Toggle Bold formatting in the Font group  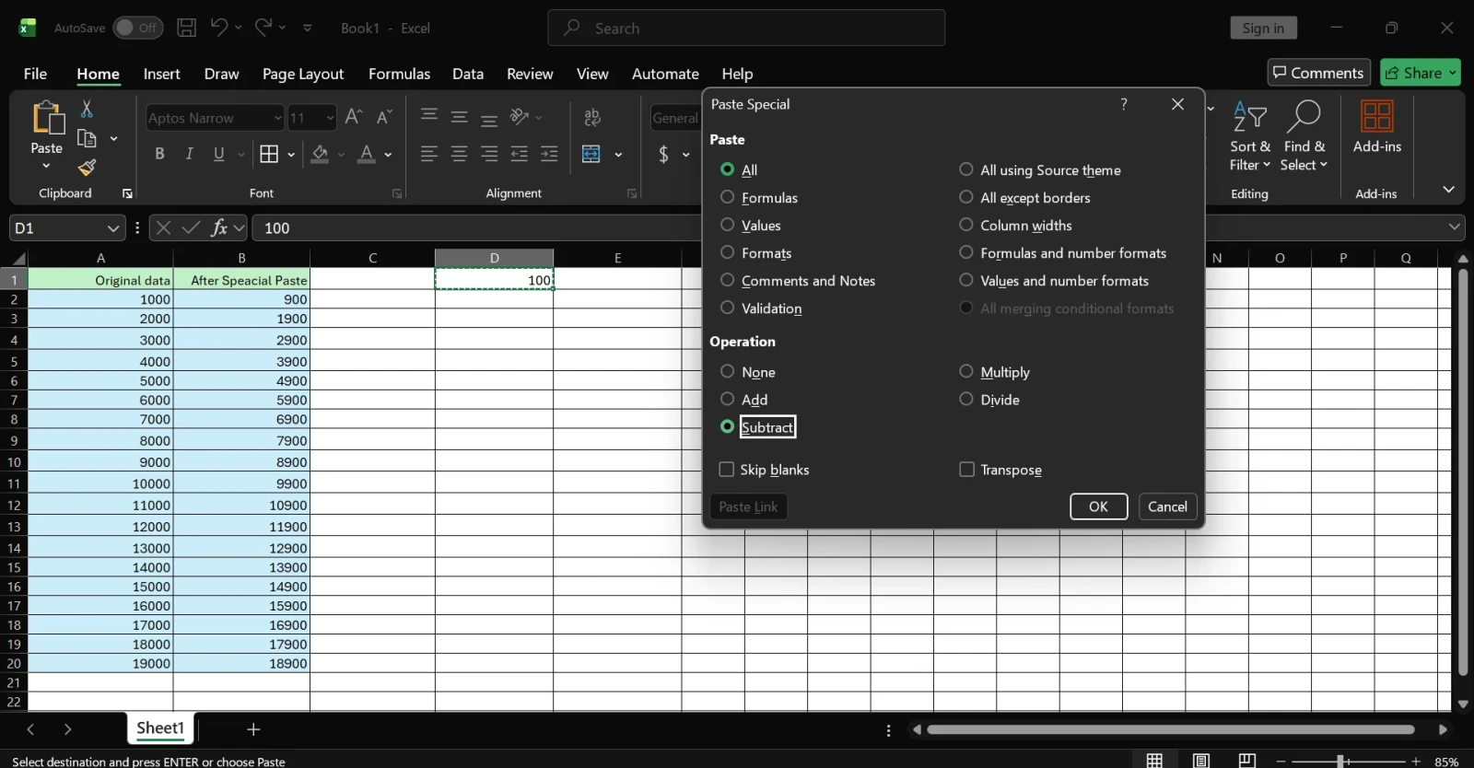click(159, 154)
